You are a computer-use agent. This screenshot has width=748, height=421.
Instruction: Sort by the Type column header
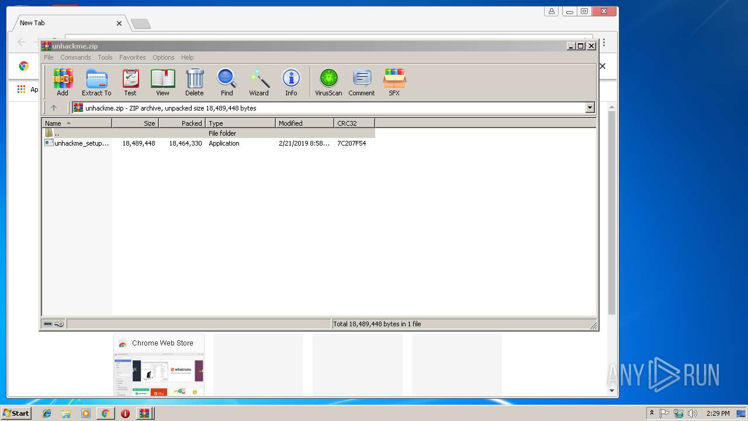pos(240,123)
